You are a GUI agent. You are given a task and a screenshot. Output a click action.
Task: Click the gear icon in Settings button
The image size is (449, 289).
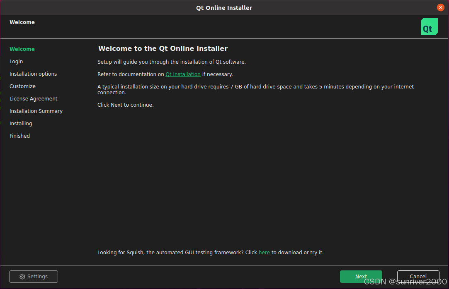tap(22, 277)
